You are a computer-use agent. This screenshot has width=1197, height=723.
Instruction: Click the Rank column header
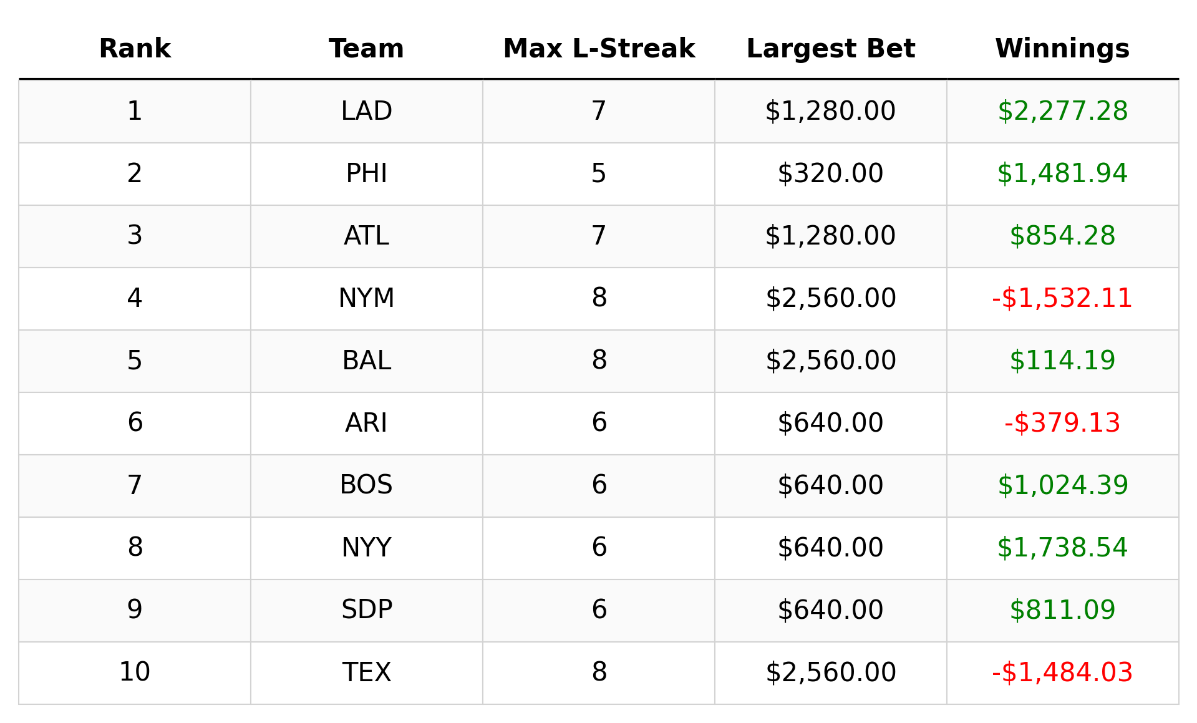coord(135,49)
